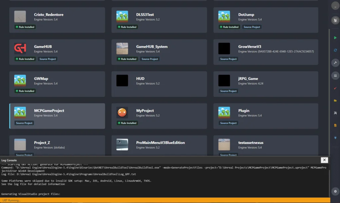Viewport: 340px width, 203px height.
Task: Click the MyProject orange face thumbnail
Action: (122, 113)
